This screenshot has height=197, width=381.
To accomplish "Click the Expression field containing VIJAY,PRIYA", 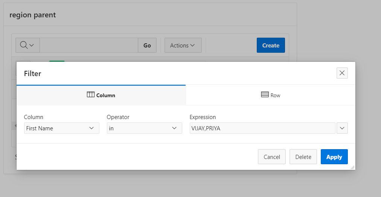I will (x=262, y=128).
